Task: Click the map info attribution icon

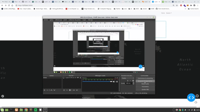Action: pos(197,96)
